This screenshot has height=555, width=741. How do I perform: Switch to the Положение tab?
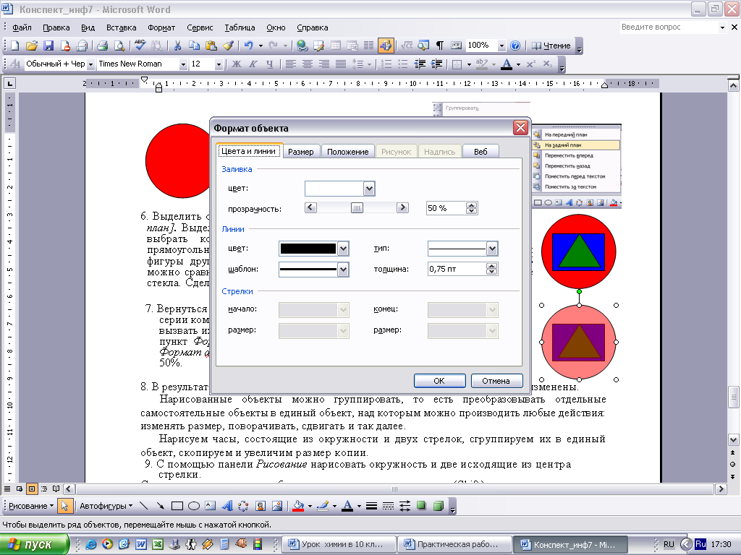tap(348, 152)
